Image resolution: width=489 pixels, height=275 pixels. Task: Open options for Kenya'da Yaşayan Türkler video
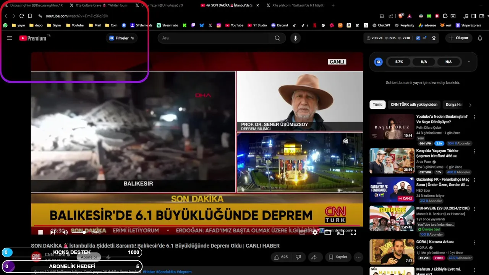tap(474, 152)
